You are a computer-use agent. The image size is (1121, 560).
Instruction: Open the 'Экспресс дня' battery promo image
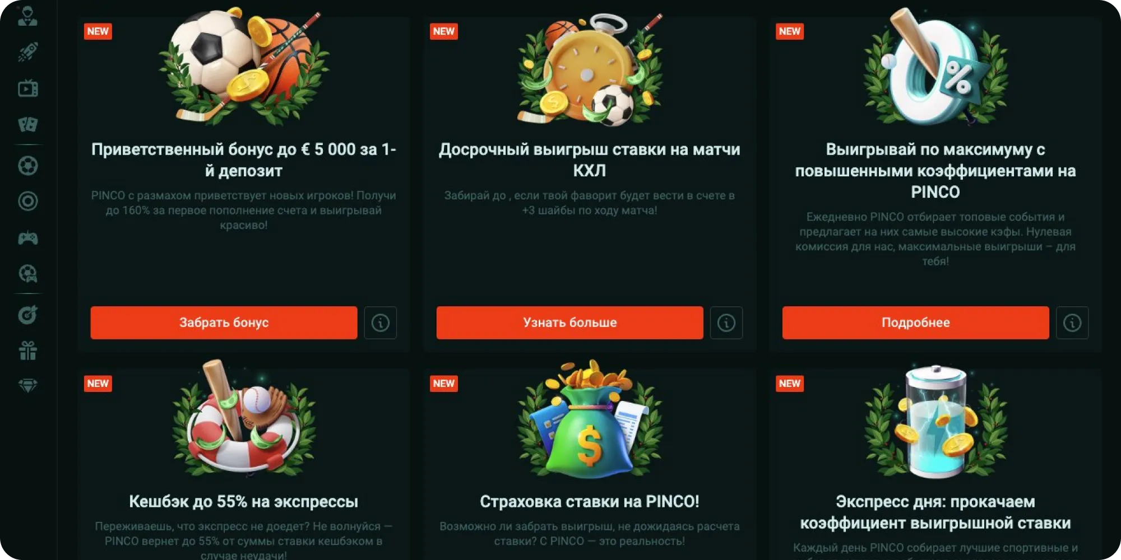tap(935, 422)
